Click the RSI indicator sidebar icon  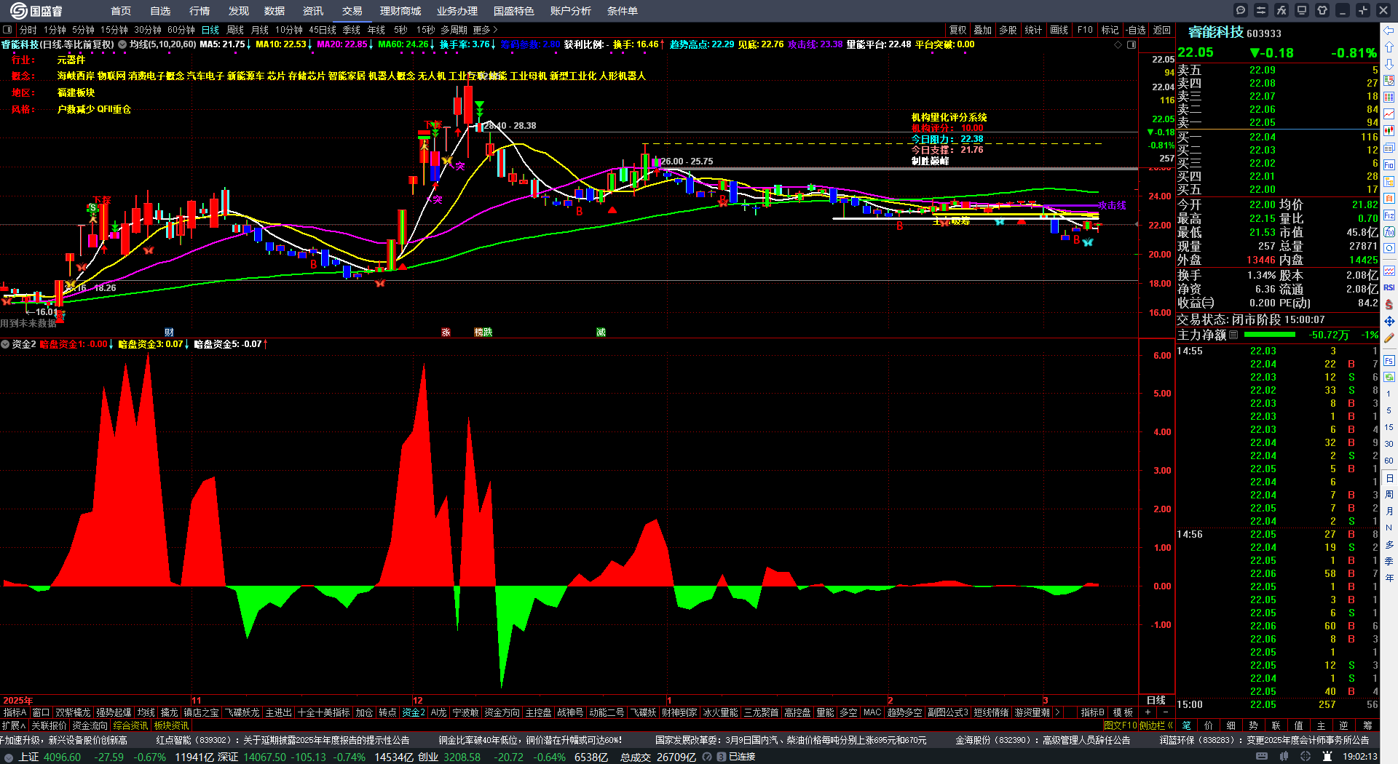[x=1389, y=287]
